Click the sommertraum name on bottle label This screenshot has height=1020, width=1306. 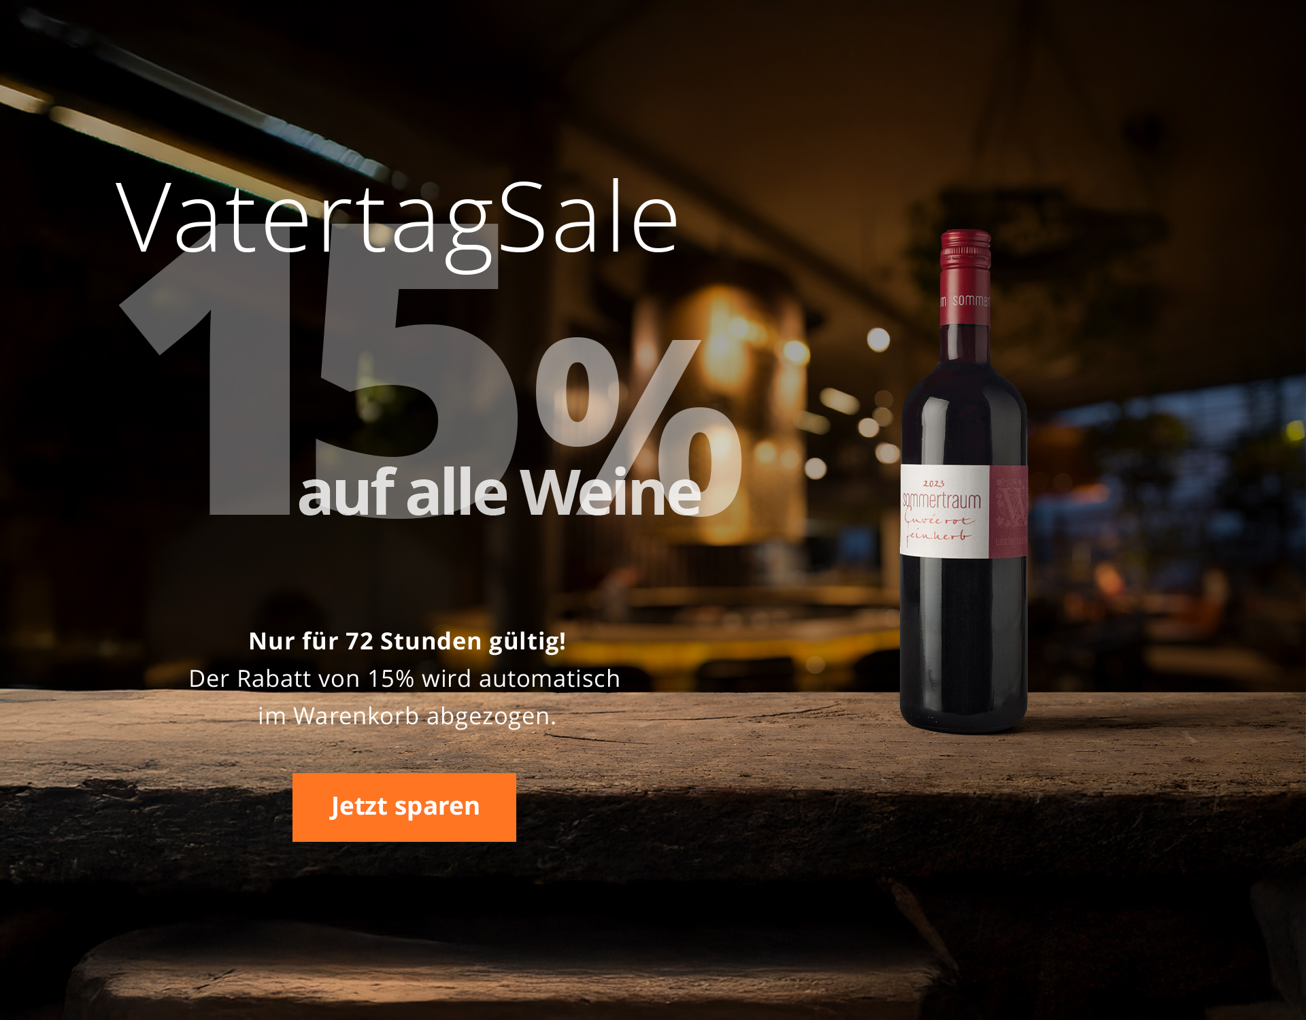[941, 500]
